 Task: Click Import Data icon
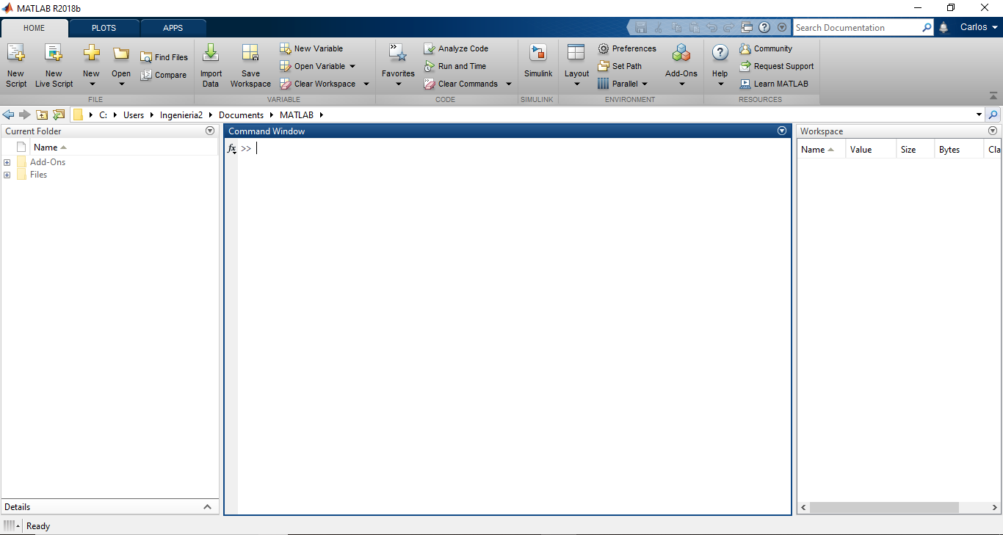pyautogui.click(x=211, y=53)
